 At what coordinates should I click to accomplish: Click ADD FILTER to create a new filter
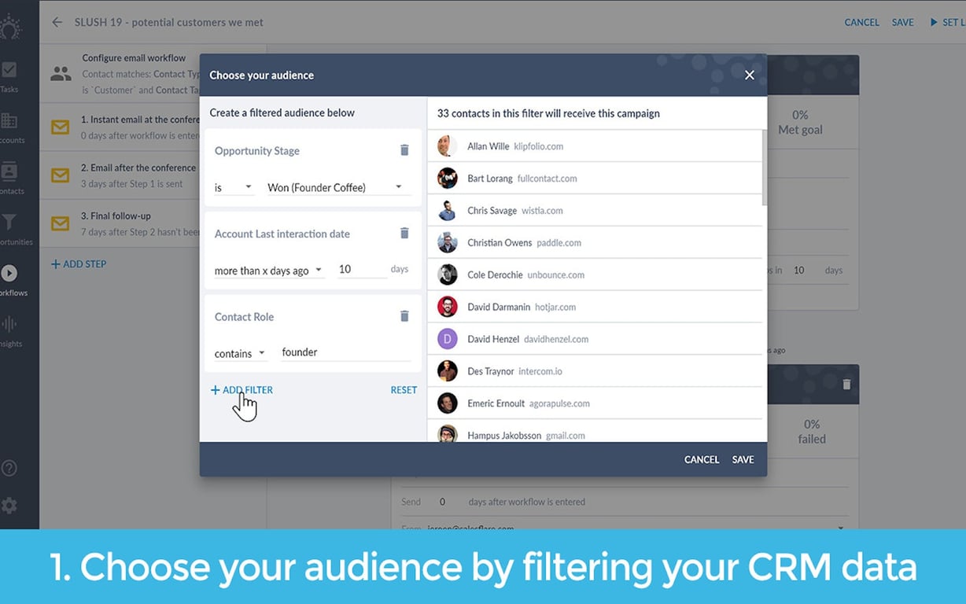[241, 389]
